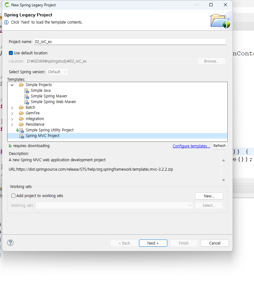Click the Simple Projects folder icon

21,85
